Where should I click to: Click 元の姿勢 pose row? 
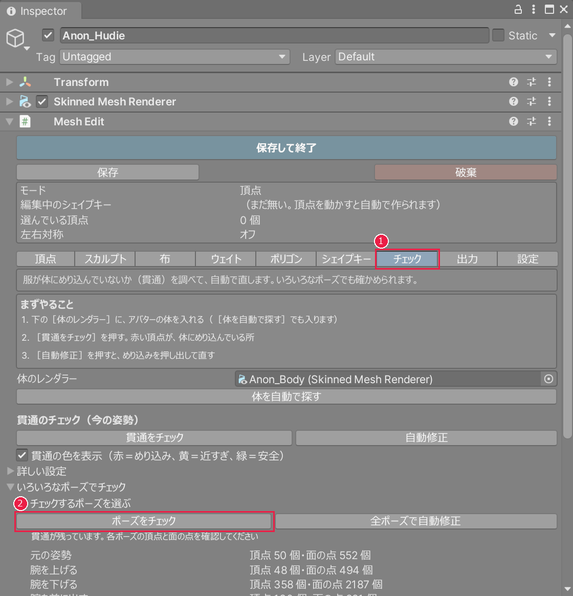201,555
